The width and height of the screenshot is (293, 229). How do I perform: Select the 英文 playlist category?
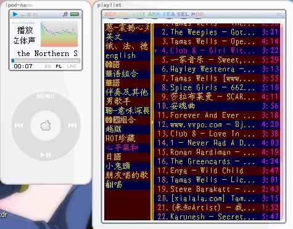[128, 37]
